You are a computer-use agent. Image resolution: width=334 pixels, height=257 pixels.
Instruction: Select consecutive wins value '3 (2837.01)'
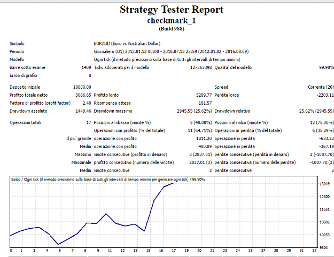coord(200,154)
